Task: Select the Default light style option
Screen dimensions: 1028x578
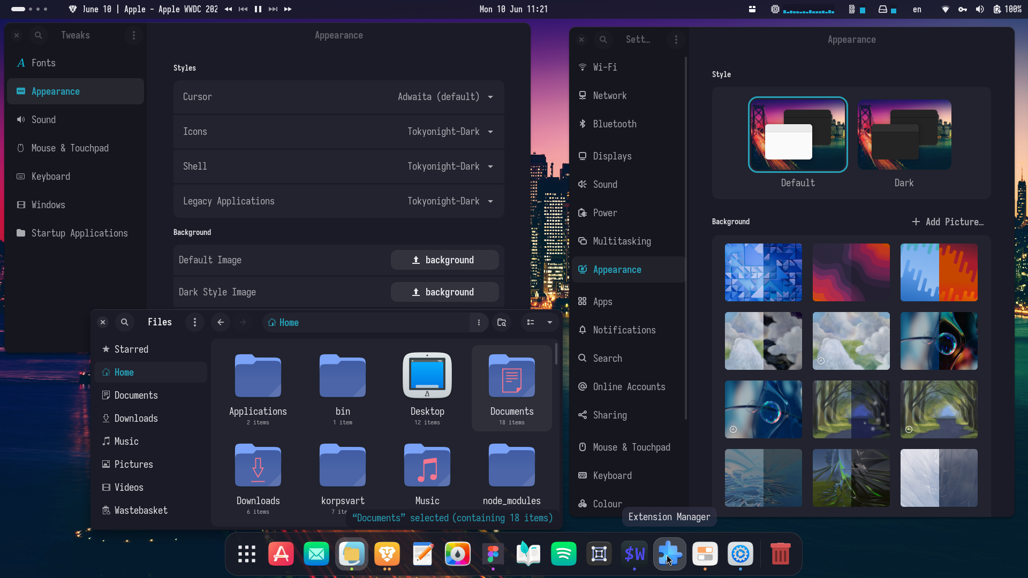Action: point(798,135)
